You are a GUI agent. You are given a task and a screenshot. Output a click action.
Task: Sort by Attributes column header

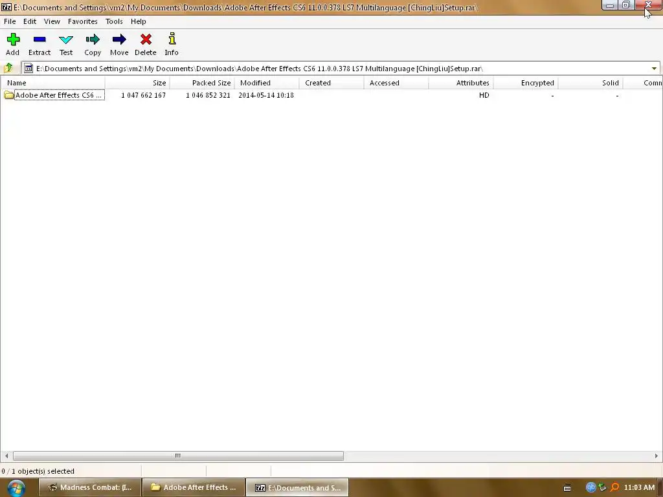click(461, 83)
